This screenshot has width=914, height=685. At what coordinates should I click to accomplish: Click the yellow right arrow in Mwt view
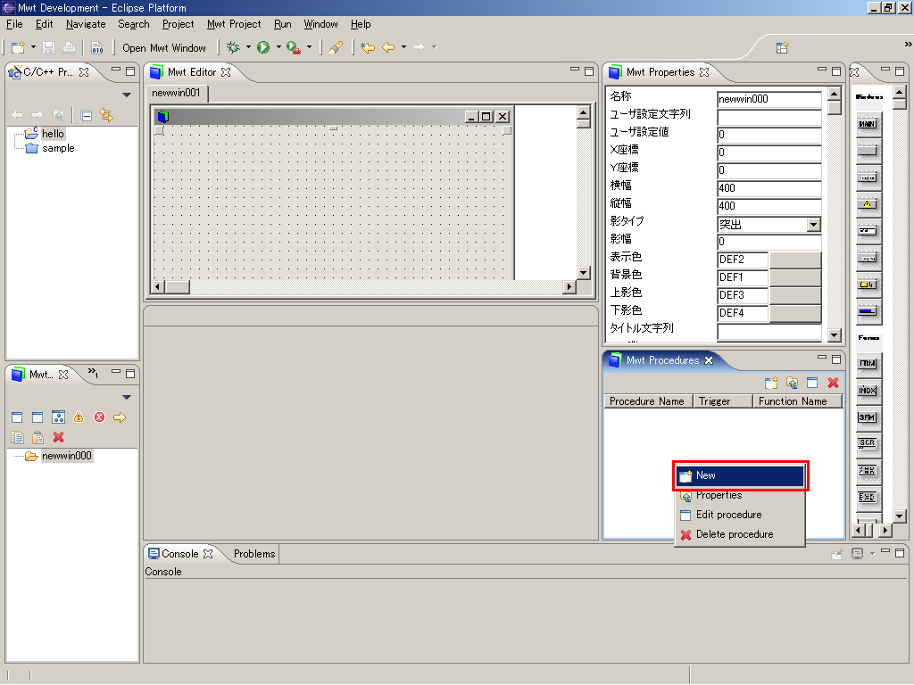pos(120,417)
